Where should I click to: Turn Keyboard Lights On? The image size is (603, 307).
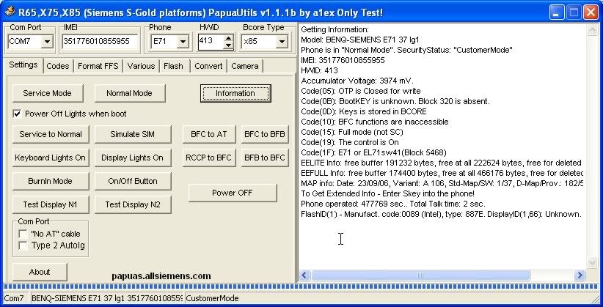coord(51,158)
